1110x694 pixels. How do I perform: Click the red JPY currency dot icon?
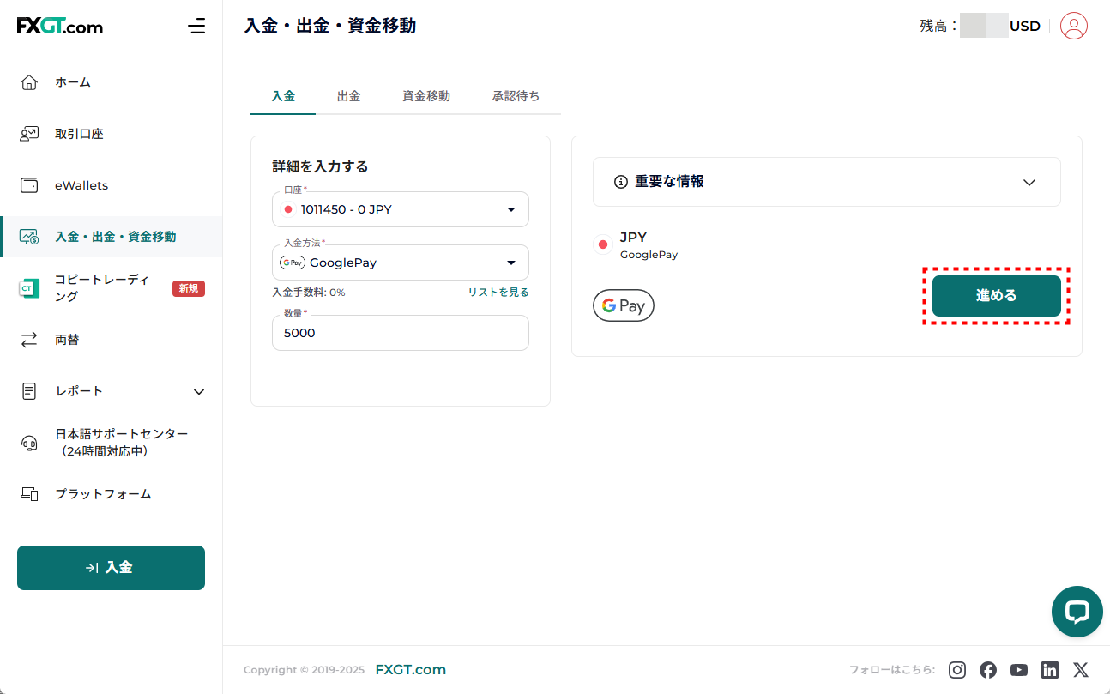tap(603, 244)
